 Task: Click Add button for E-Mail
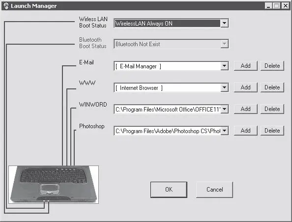(x=246, y=66)
